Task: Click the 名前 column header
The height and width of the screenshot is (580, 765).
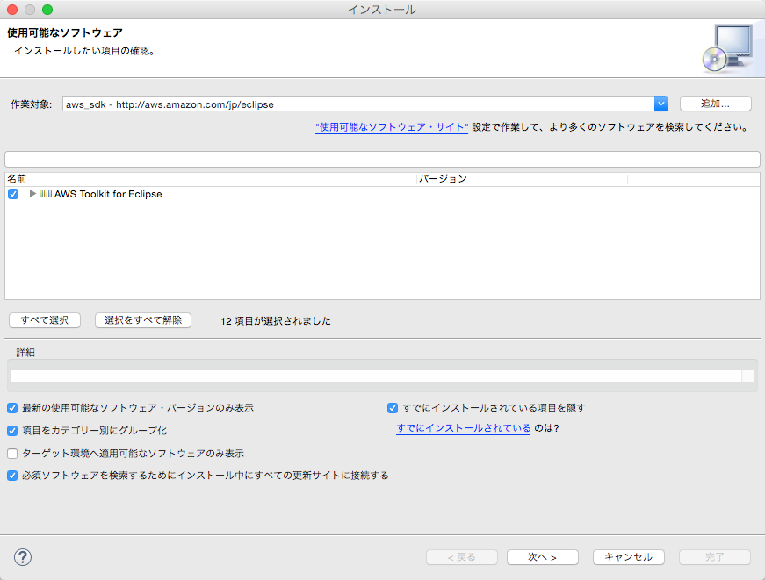Action: [211, 179]
